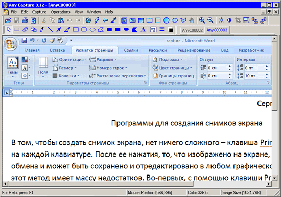The image size is (281, 197).
Task: Switch to the AnyC00002 document tab
Action: pos(193,30)
